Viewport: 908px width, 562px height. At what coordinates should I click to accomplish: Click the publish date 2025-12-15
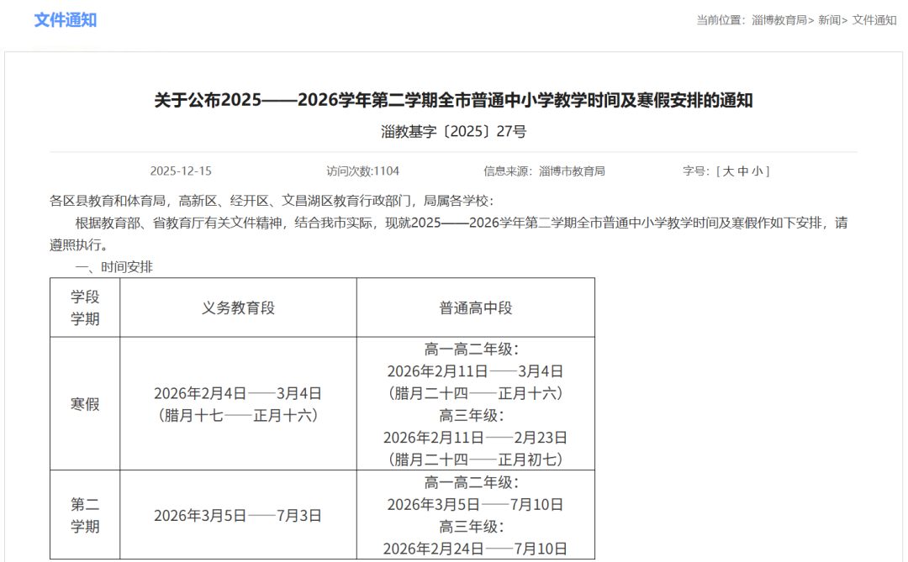point(181,171)
